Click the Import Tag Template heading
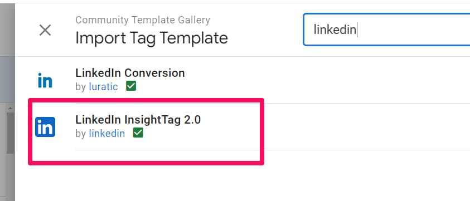The height and width of the screenshot is (201, 470). 152,38
